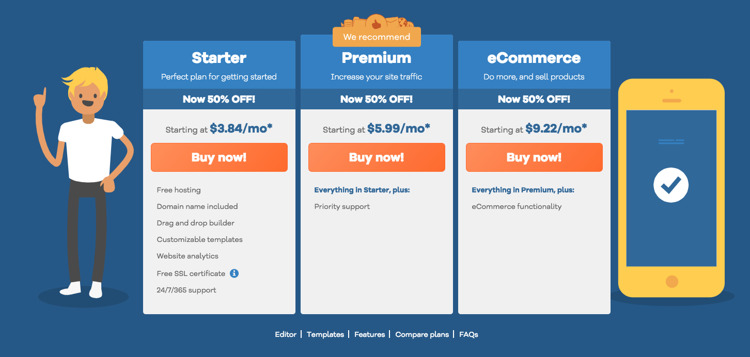Click Buy now on the eCommerce plan
Image resolution: width=750 pixels, height=357 pixels.
point(534,157)
